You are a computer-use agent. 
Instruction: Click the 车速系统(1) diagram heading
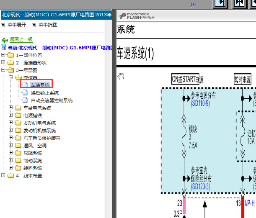click(x=135, y=53)
